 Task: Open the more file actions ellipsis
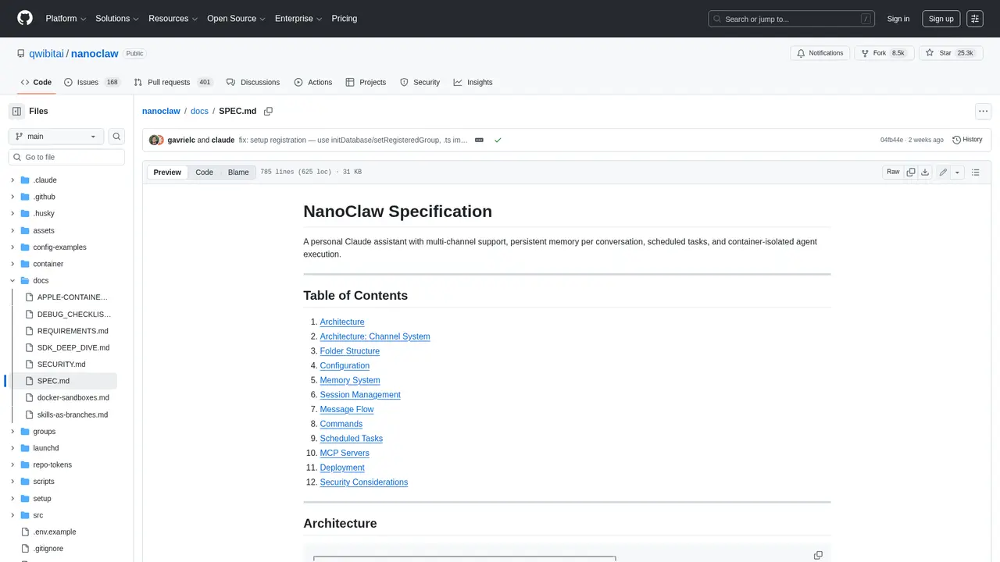tap(984, 112)
